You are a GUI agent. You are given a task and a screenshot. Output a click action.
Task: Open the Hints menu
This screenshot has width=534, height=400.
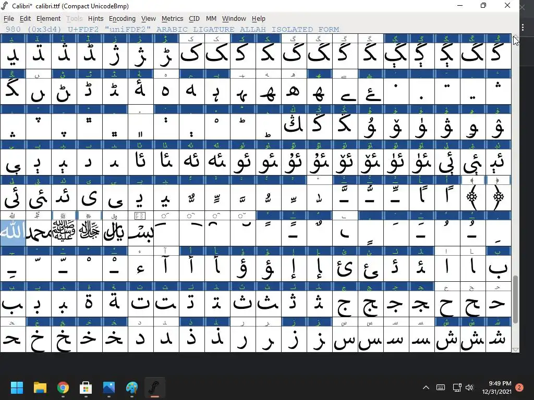96,19
